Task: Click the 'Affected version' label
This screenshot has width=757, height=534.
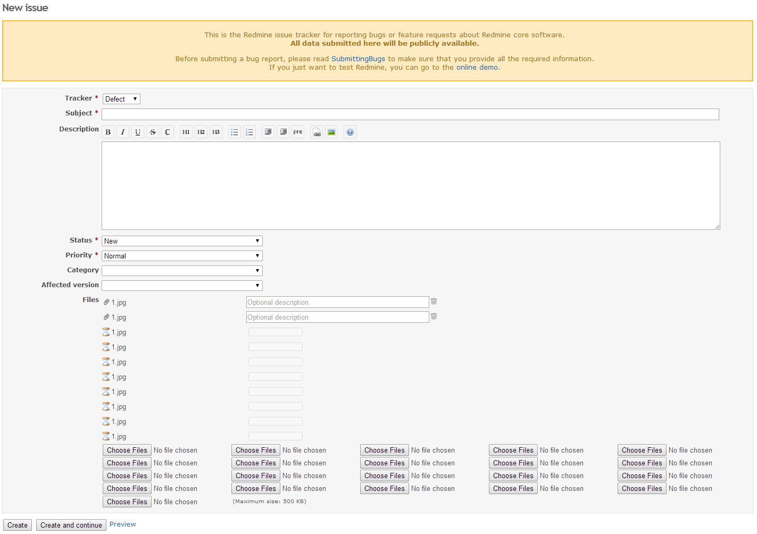Action: [x=70, y=285]
